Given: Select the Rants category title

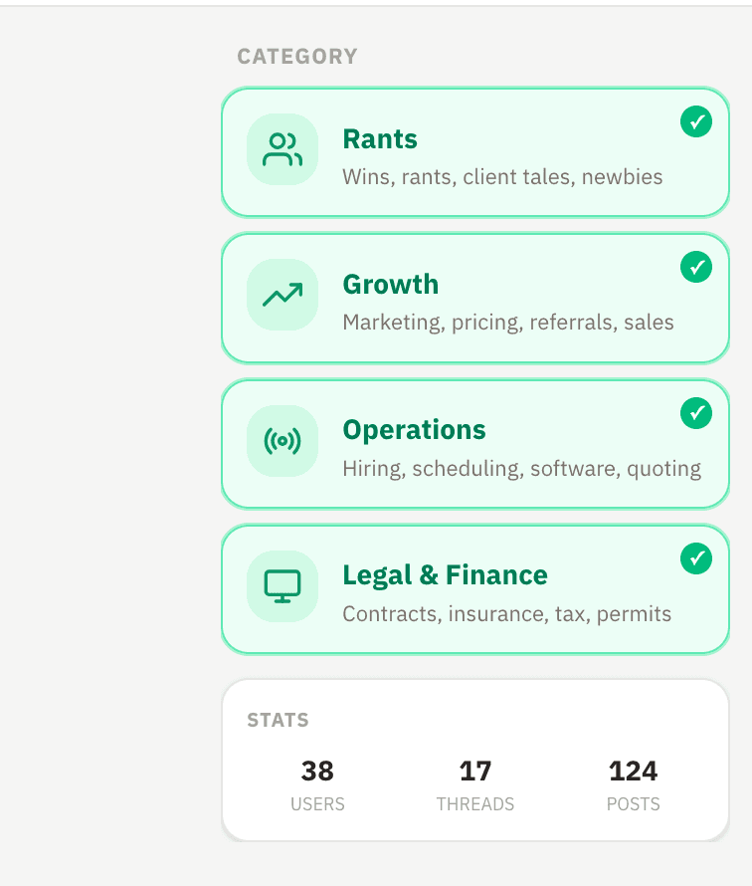Looking at the screenshot, I should [380, 139].
